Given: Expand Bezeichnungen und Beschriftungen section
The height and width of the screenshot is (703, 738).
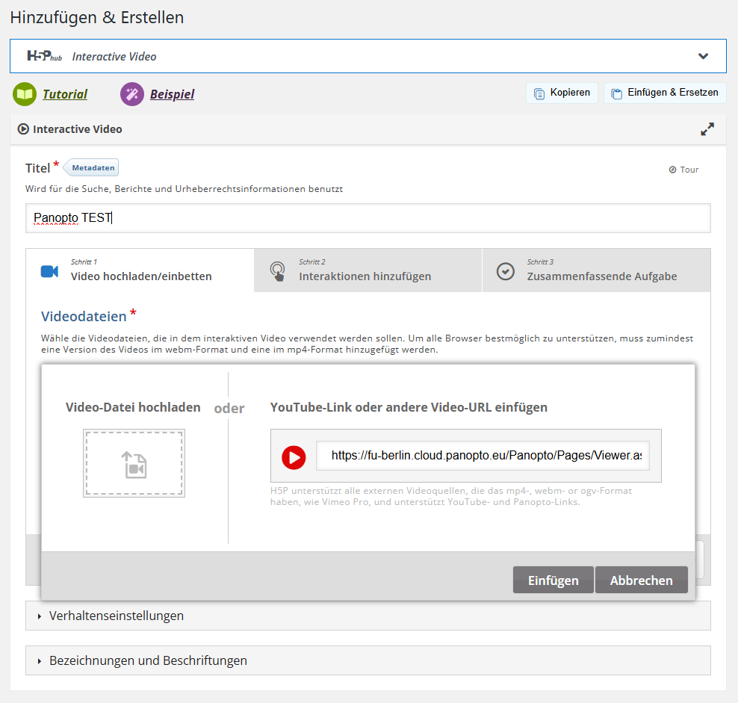Looking at the screenshot, I should [x=148, y=660].
